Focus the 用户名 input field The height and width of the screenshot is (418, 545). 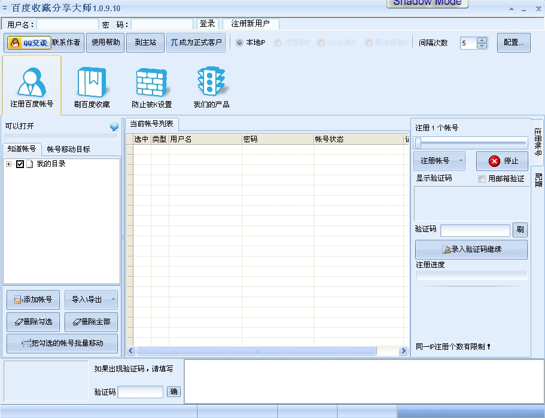[68, 25]
